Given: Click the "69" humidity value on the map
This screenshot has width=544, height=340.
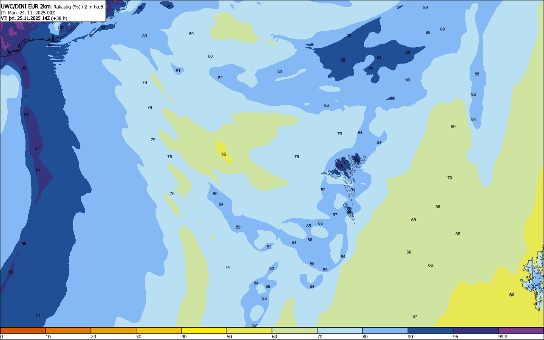Looking at the screenshot, I should 453,127.
